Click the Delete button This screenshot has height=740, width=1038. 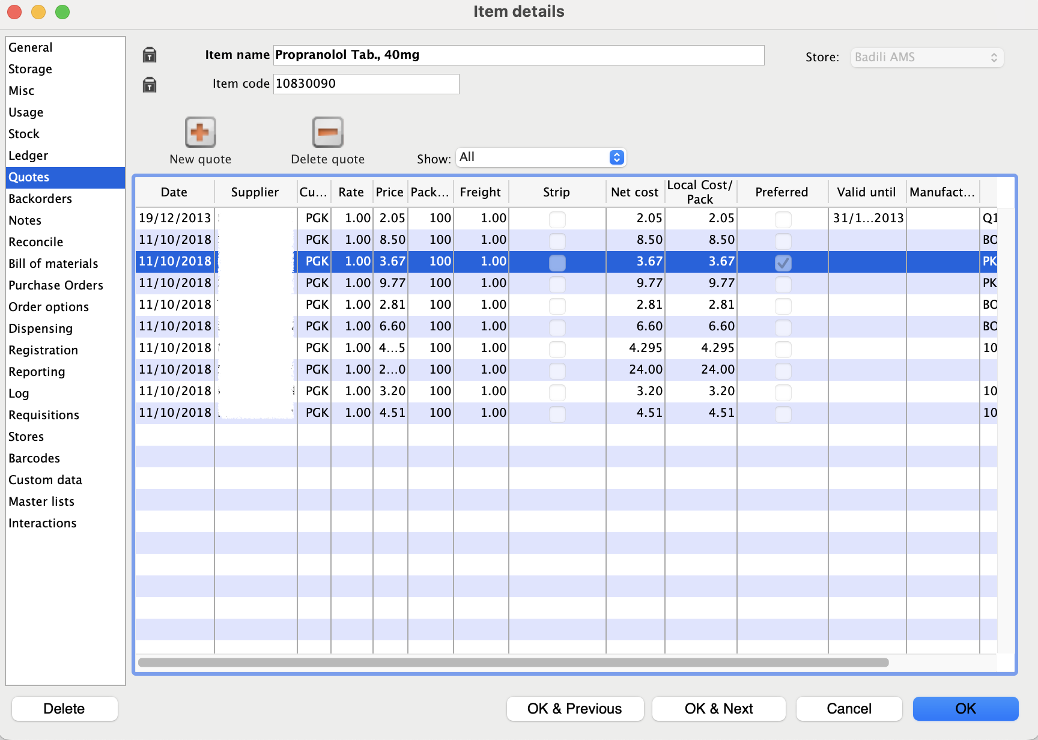coord(64,709)
